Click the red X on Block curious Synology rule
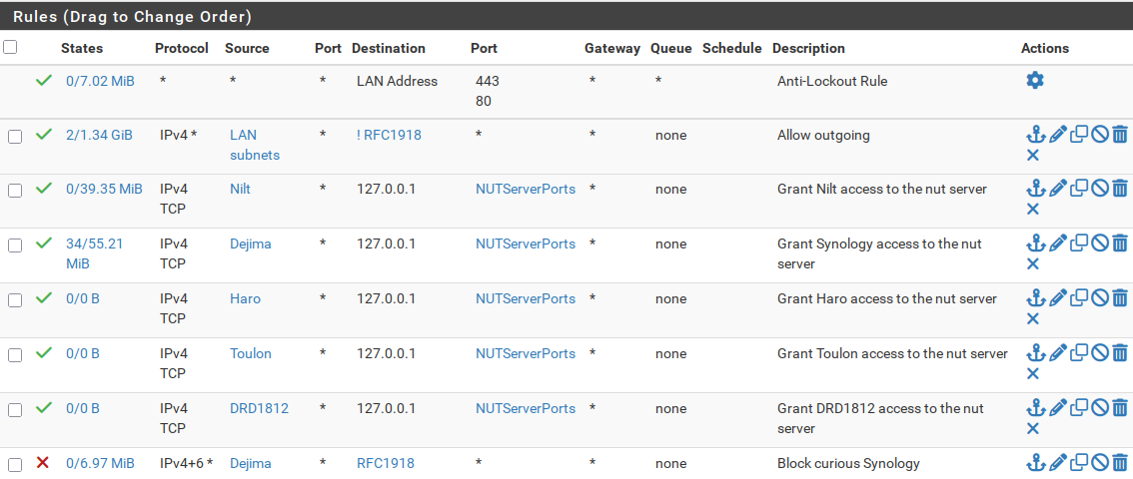Image resolution: width=1133 pixels, height=479 pixels. point(43,462)
